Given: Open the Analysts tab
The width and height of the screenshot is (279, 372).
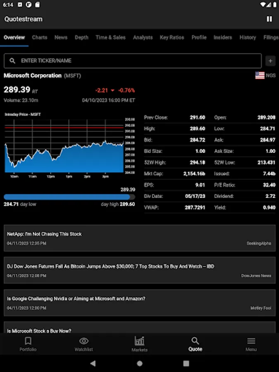Looking at the screenshot, I should point(143,37).
